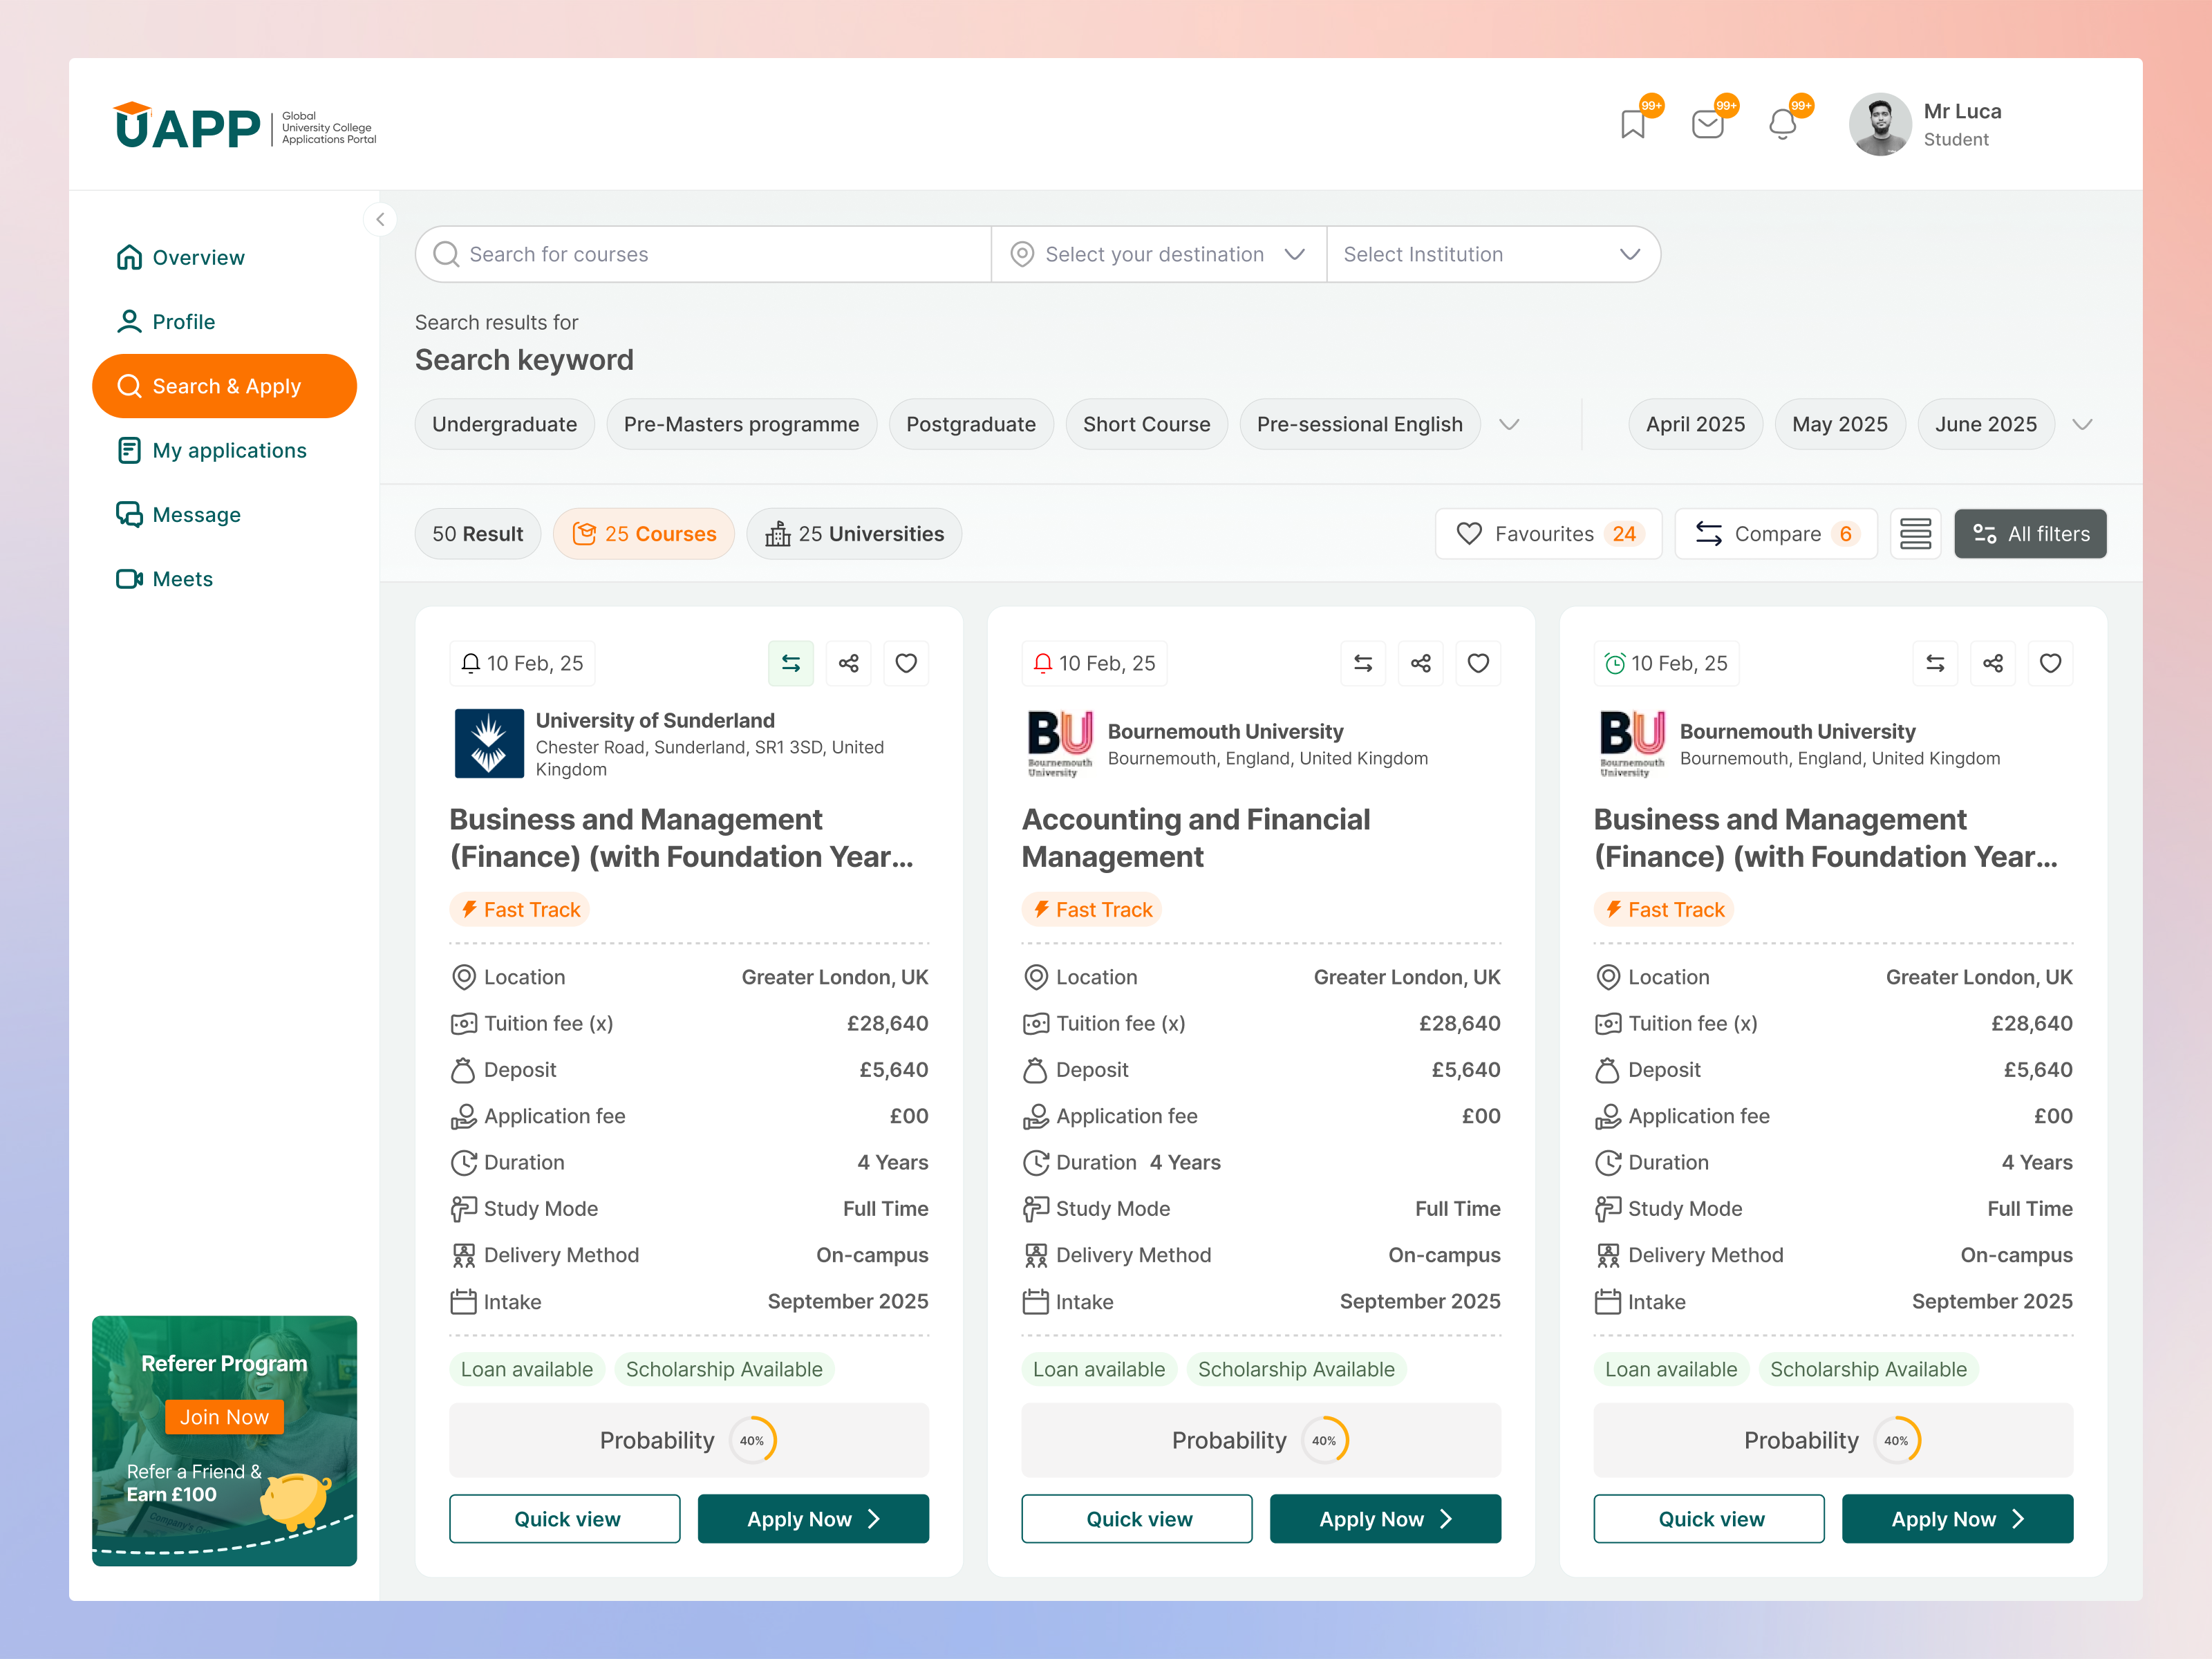Collapse the sidebar with the arrow button
2212x1659 pixels.
pos(380,219)
